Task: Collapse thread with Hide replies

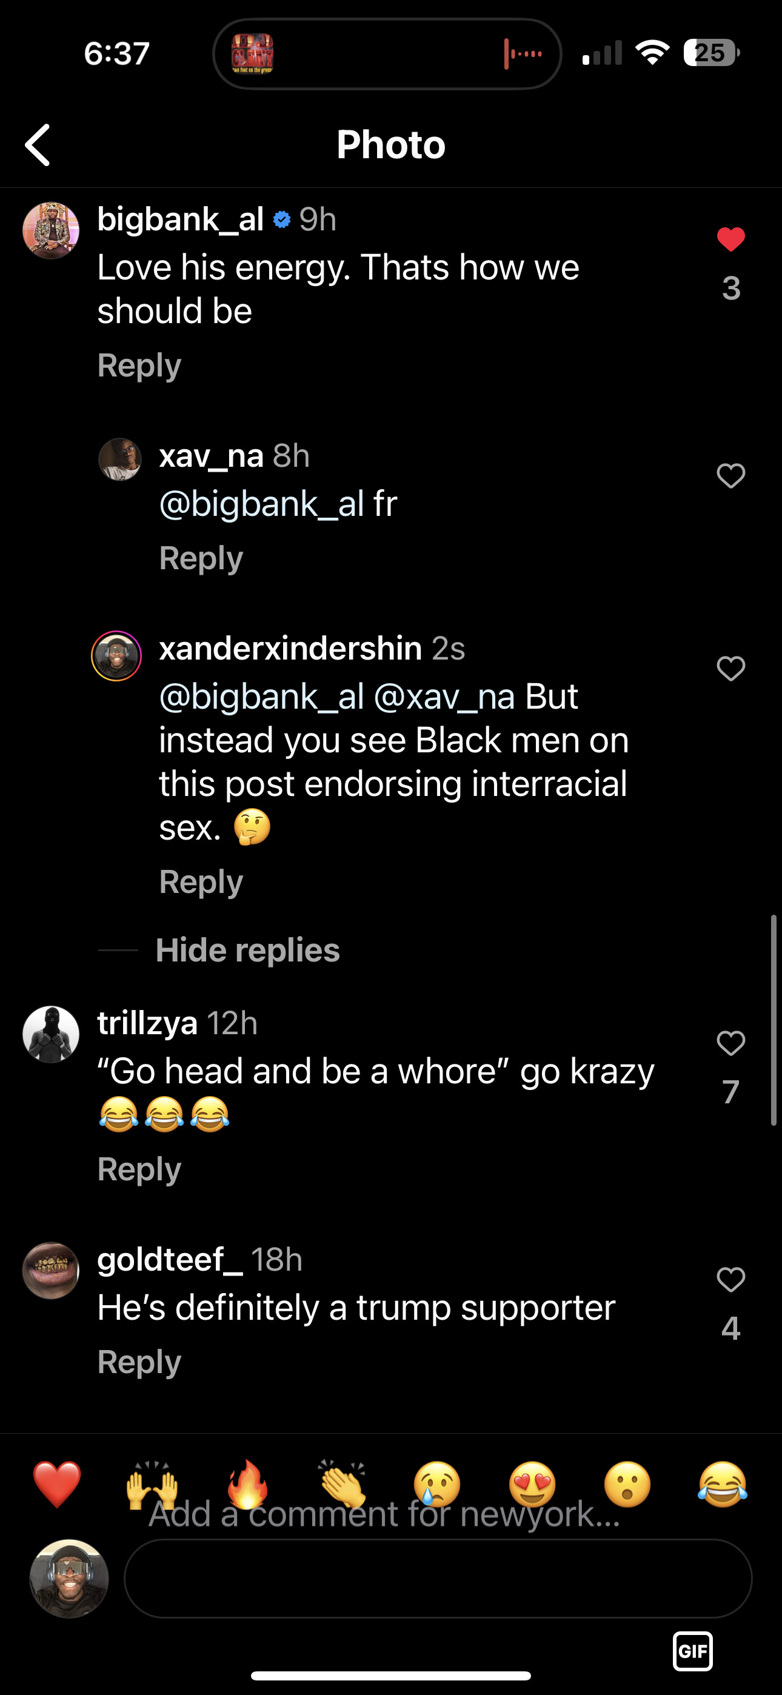Action: (247, 950)
